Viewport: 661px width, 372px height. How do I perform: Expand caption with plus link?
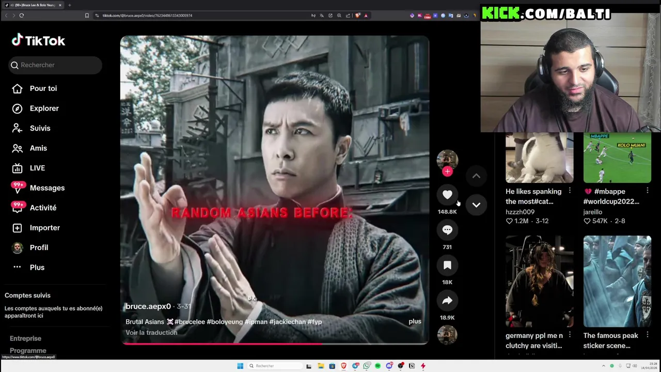point(415,321)
